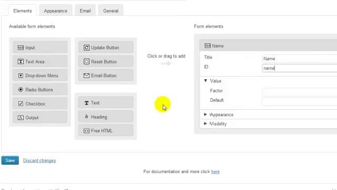Click the Default input field
337x190 pixels.
pyautogui.click(x=300, y=101)
